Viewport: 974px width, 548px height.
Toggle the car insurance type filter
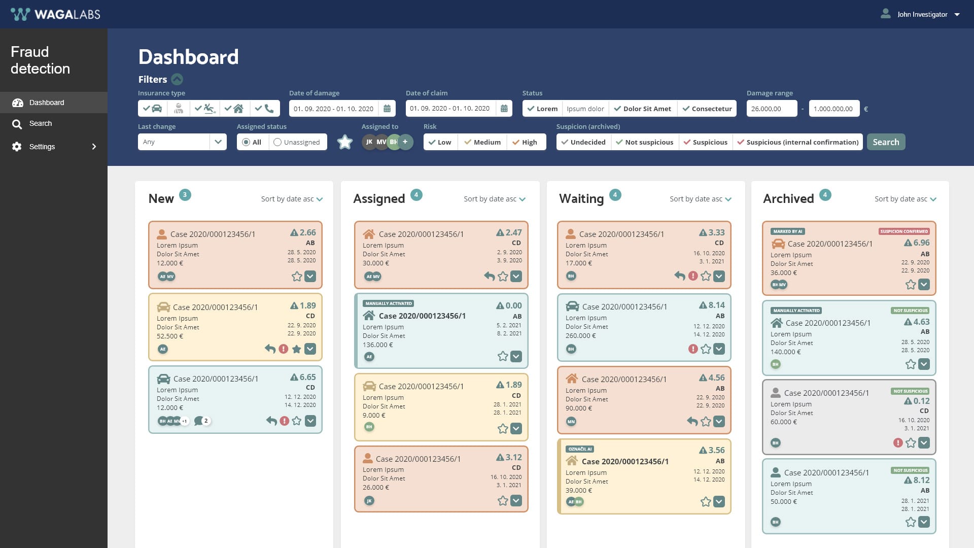(x=152, y=109)
